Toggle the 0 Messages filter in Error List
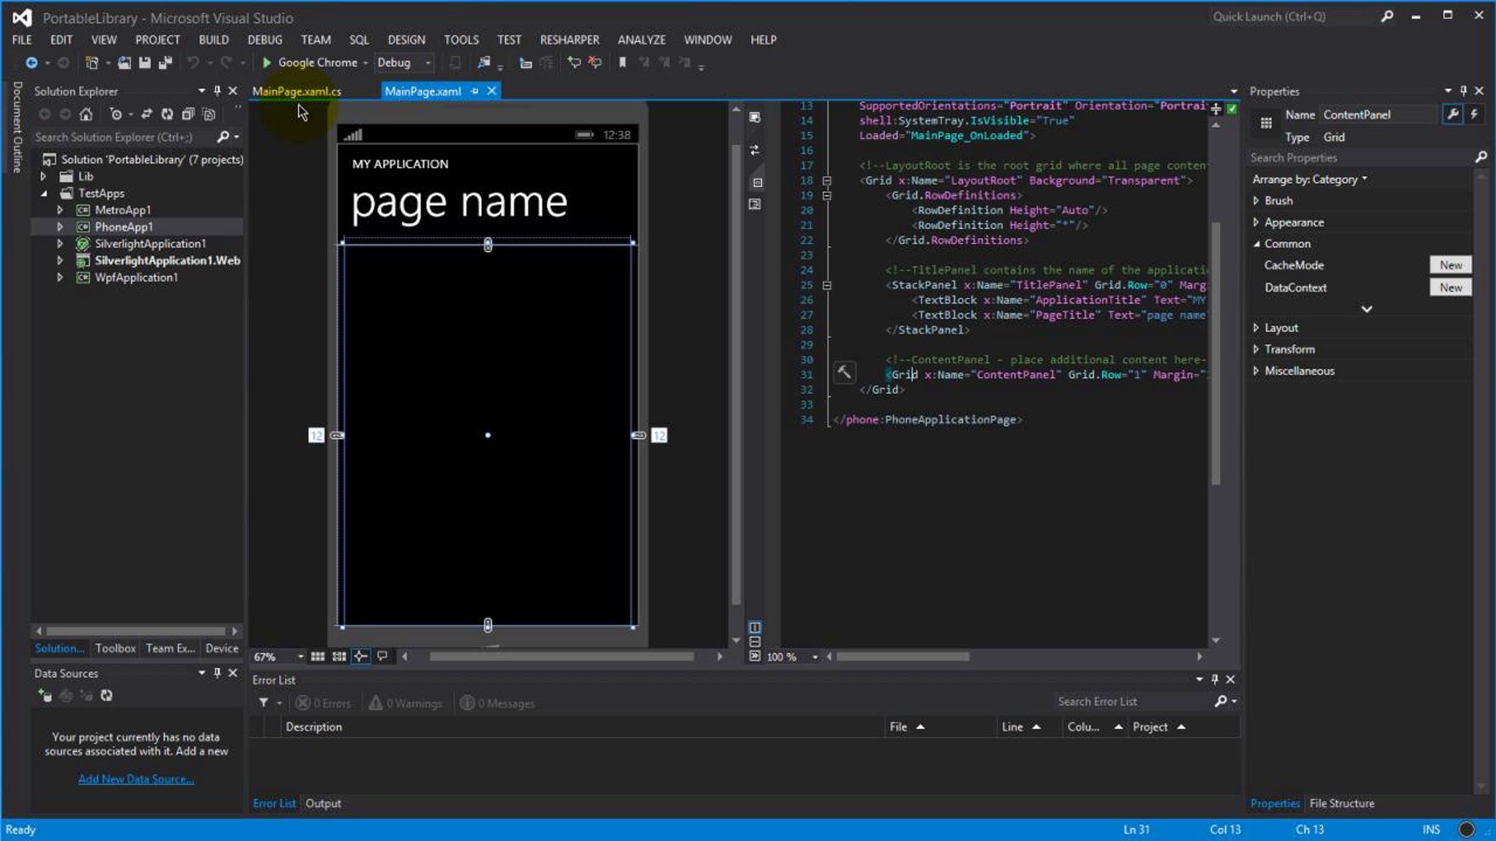 [x=497, y=703]
